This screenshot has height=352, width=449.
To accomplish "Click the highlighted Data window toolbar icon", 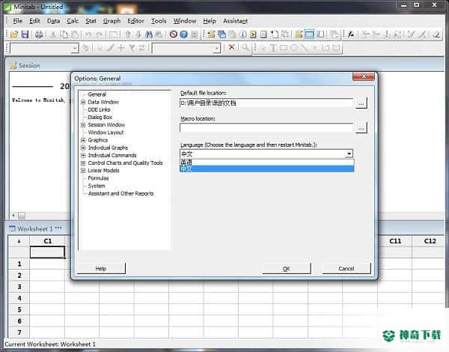I will click(310, 34).
